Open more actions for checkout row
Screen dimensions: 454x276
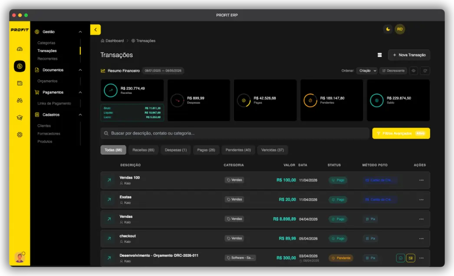click(421, 239)
